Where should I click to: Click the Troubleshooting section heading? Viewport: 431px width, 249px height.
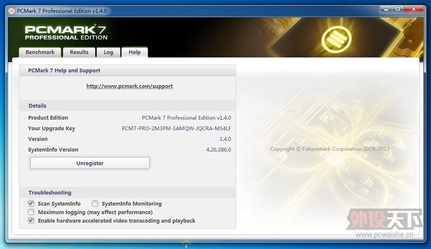click(50, 192)
